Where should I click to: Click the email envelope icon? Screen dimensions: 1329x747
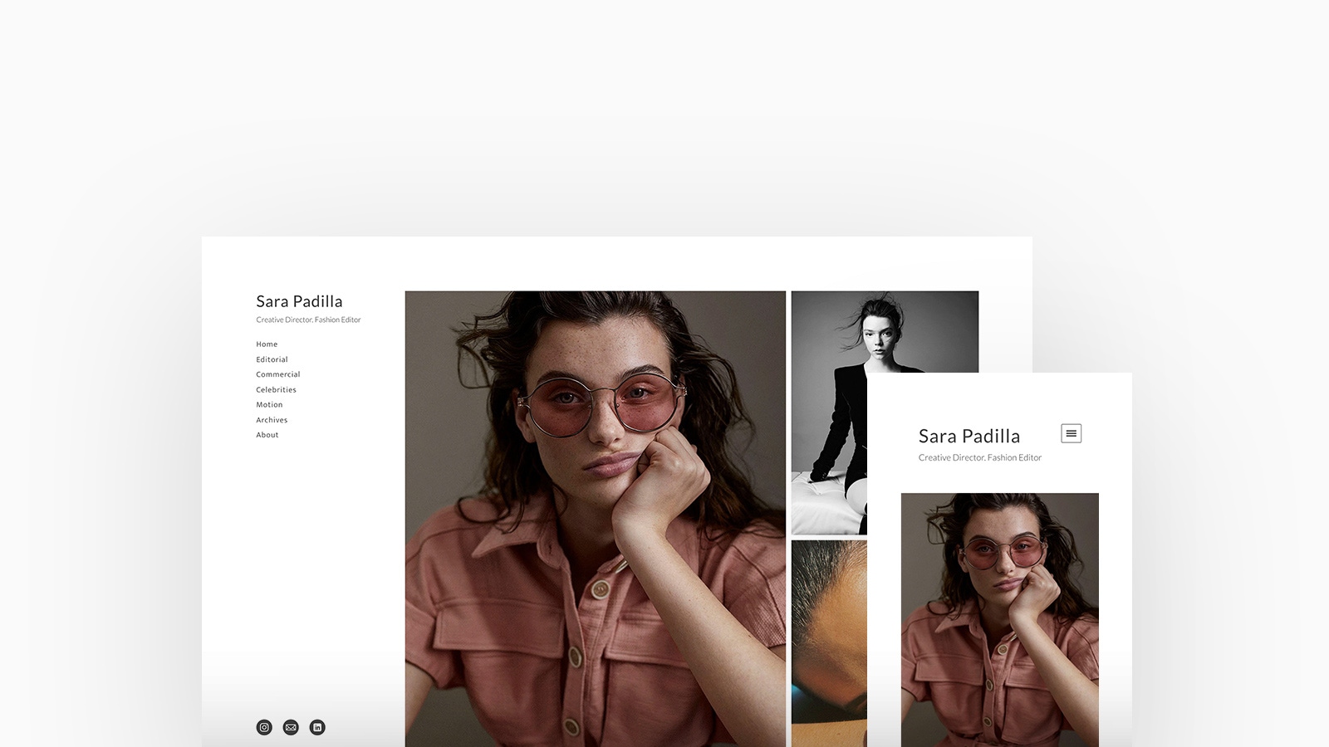(291, 727)
